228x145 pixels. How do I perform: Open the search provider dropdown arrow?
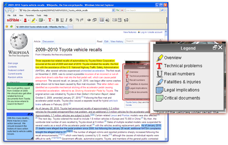[165, 10]
